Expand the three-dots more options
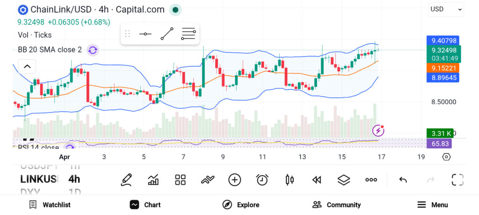Image resolution: width=479 pixels, height=215 pixels. tap(371, 180)
